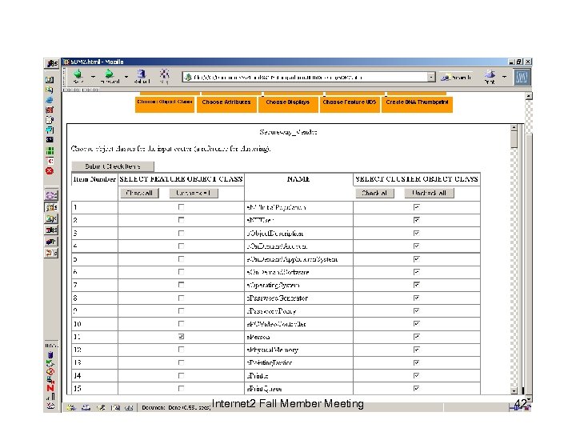Viewport: 576px width, 432px height.
Task: Click the green Back arrow icon
Action: click(x=78, y=74)
